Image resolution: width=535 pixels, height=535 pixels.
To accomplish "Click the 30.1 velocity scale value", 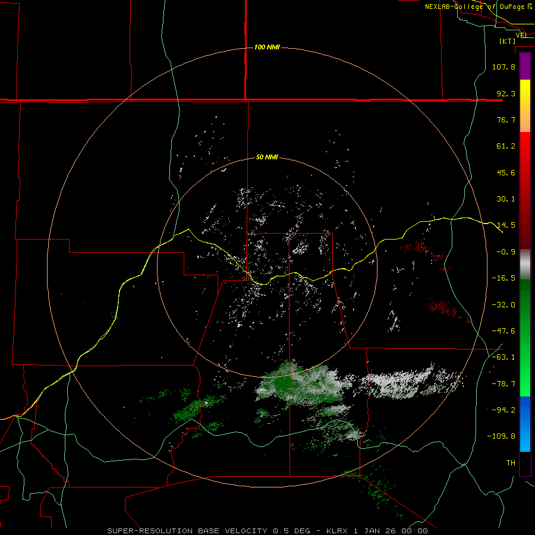I will coord(506,199).
